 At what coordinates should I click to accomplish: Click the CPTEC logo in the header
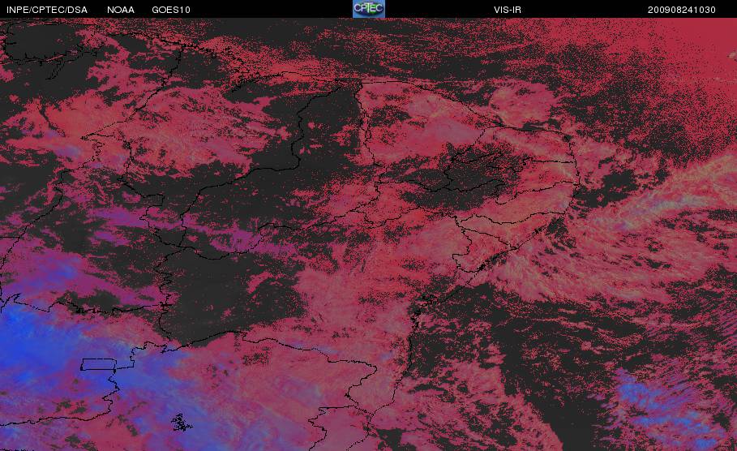tap(368, 9)
